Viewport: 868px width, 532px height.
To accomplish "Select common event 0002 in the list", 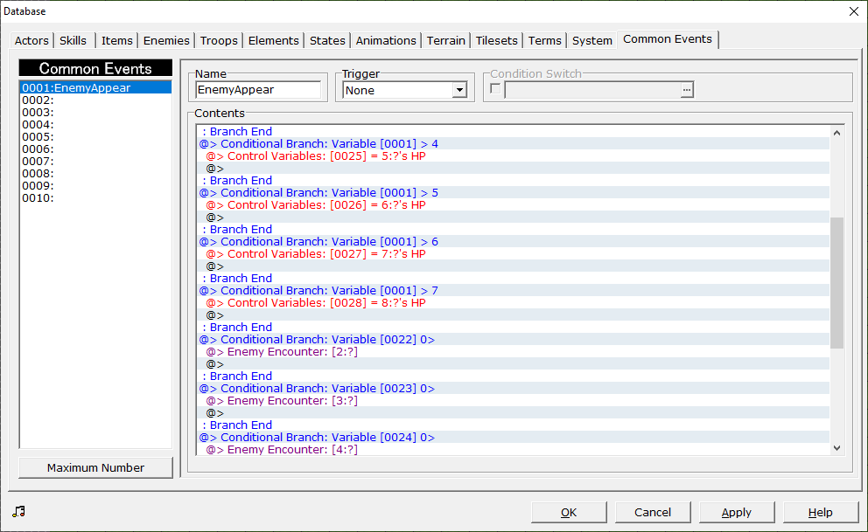I will coord(95,100).
